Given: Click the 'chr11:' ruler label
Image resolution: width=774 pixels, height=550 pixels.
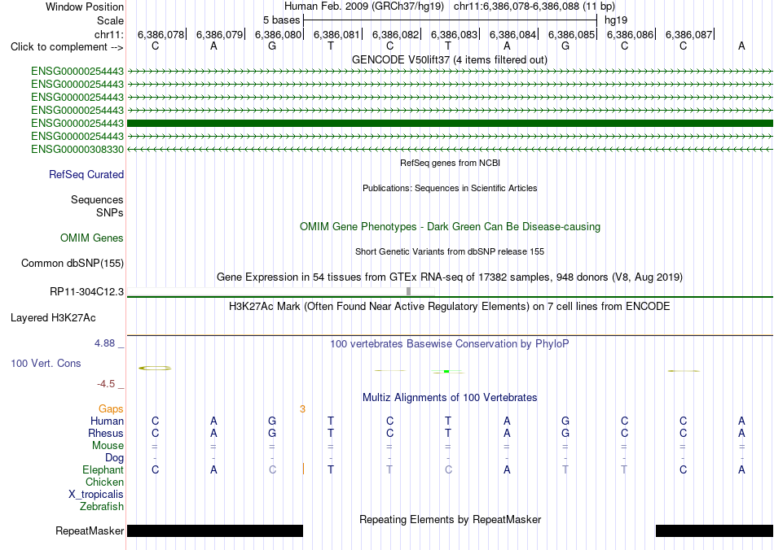Looking at the screenshot, I should pos(109,34).
